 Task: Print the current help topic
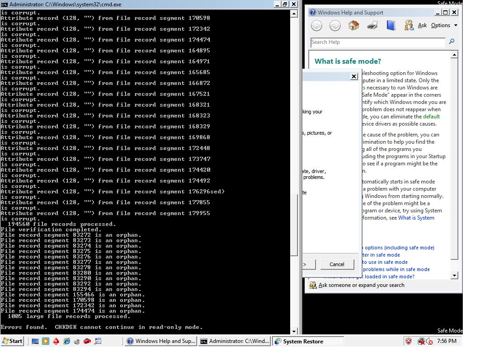click(x=372, y=25)
